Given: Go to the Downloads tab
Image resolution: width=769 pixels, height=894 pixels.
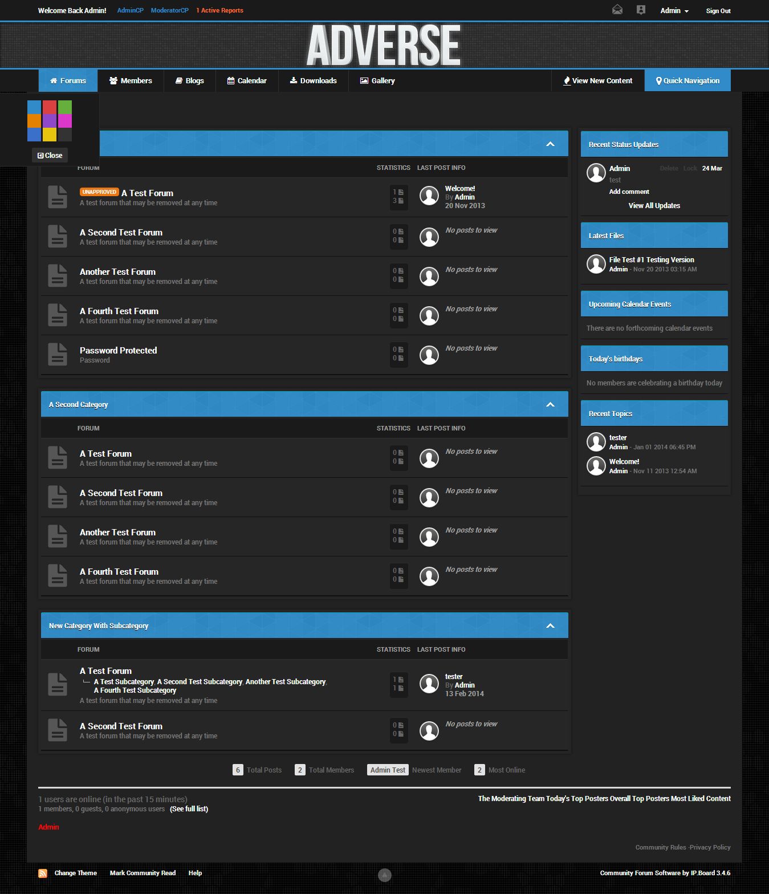Looking at the screenshot, I should pos(313,80).
